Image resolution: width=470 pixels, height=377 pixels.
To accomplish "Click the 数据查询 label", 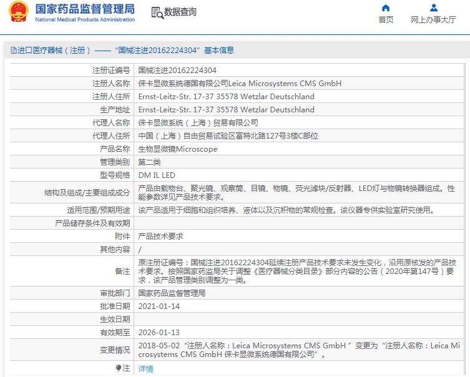I will [180, 12].
